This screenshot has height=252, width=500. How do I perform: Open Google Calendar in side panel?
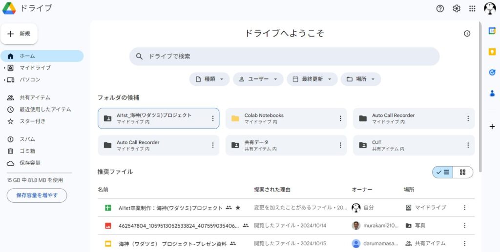coord(492,31)
